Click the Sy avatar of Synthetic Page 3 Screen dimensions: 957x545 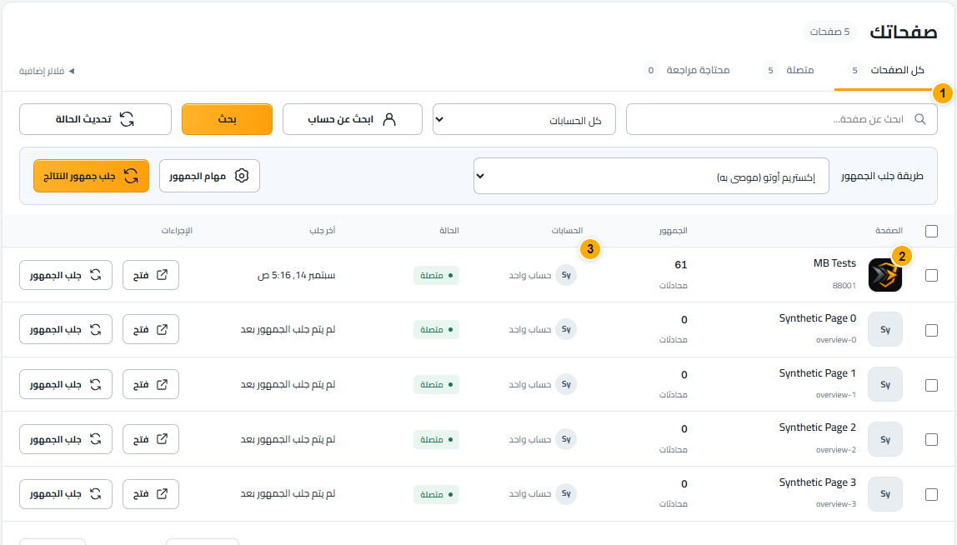[x=885, y=493]
